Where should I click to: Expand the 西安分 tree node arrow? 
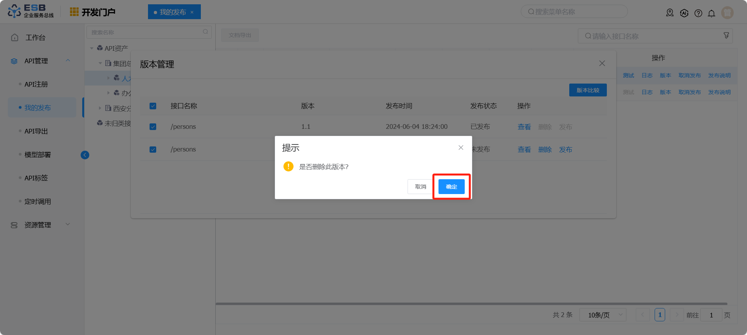[x=100, y=108]
